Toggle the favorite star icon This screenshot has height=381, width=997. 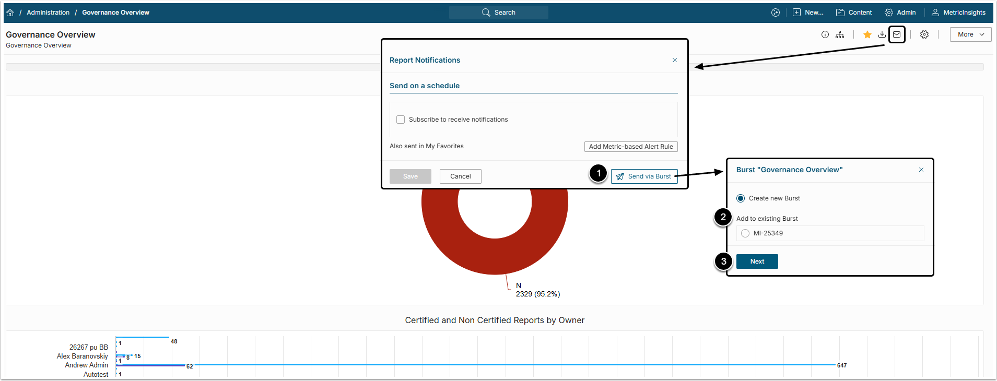(x=867, y=34)
